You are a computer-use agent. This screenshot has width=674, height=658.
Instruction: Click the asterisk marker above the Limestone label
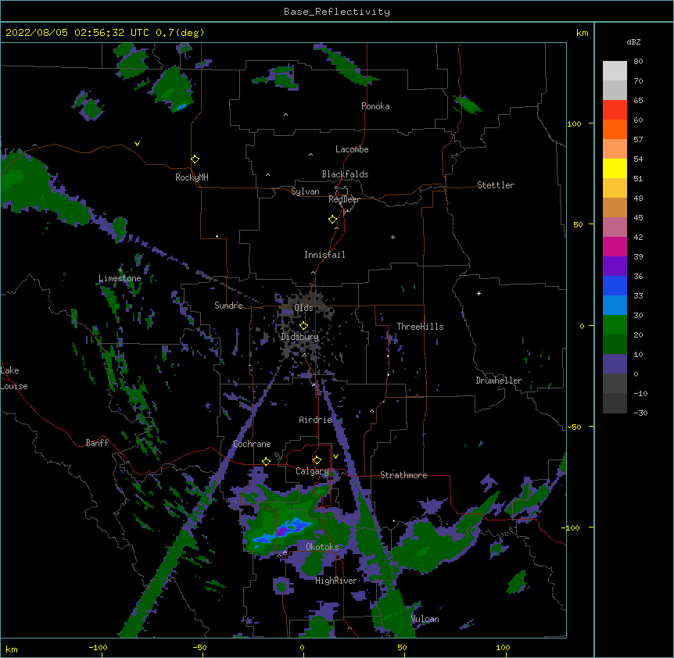pyautogui.click(x=120, y=270)
